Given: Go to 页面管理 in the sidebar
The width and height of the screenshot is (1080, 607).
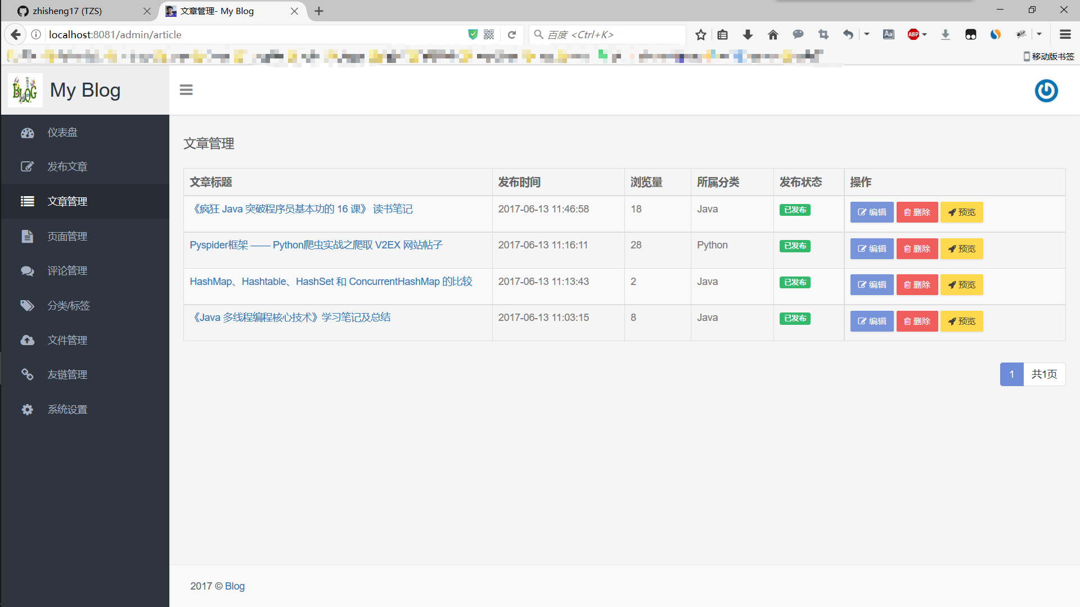Looking at the screenshot, I should point(67,237).
